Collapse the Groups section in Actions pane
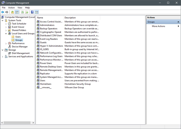The width and height of the screenshot is (181, 129). pos(178,22)
